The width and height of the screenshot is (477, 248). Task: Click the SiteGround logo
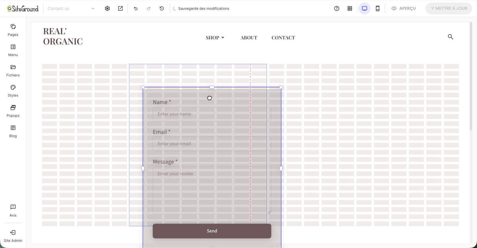point(23,8)
